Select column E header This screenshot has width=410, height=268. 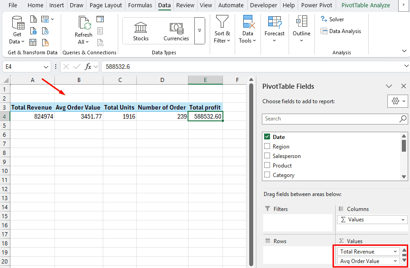205,80
